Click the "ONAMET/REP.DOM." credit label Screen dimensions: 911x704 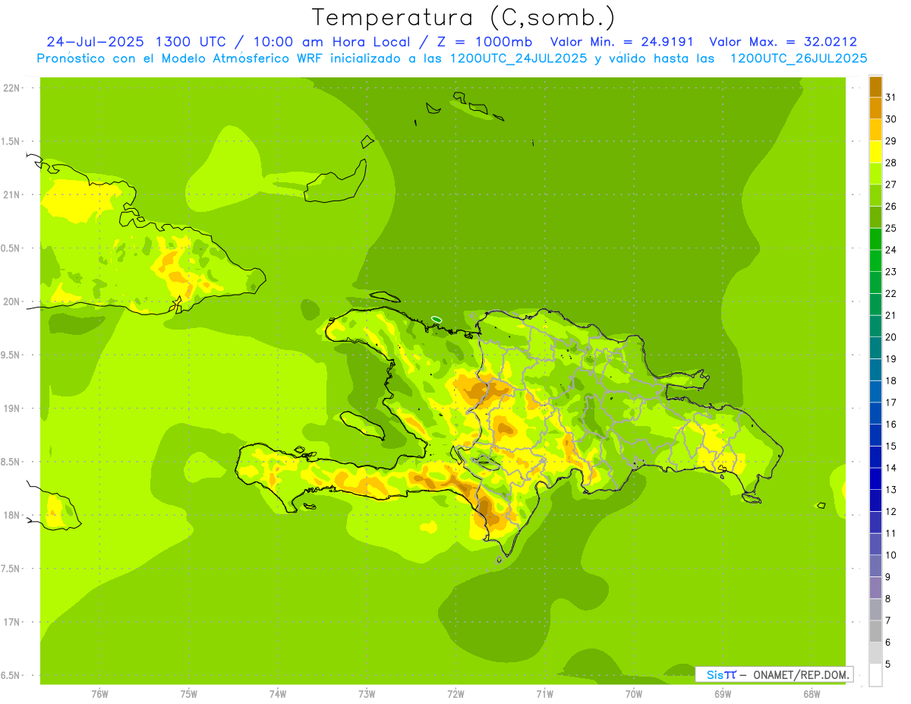(x=801, y=674)
